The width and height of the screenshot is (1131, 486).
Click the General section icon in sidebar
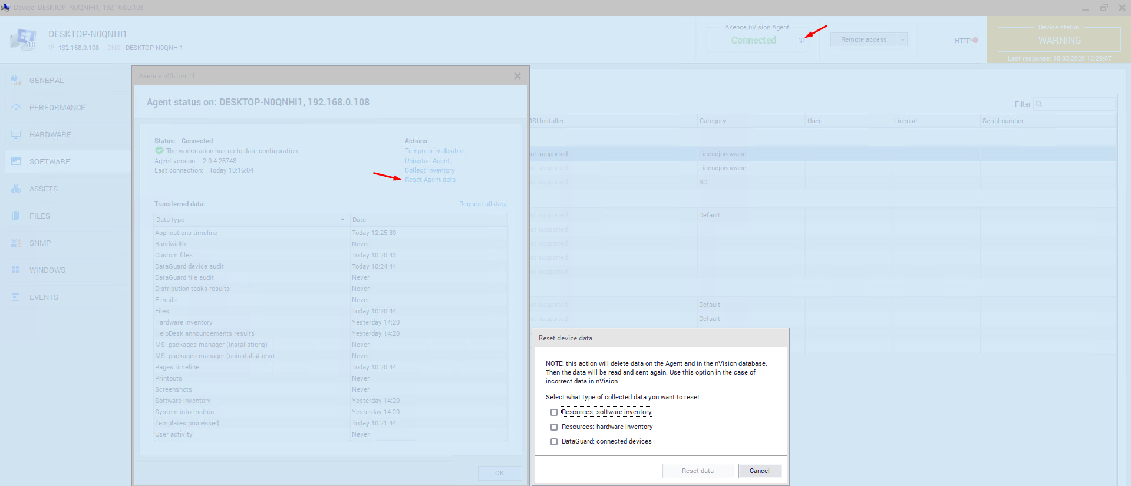tap(16, 80)
